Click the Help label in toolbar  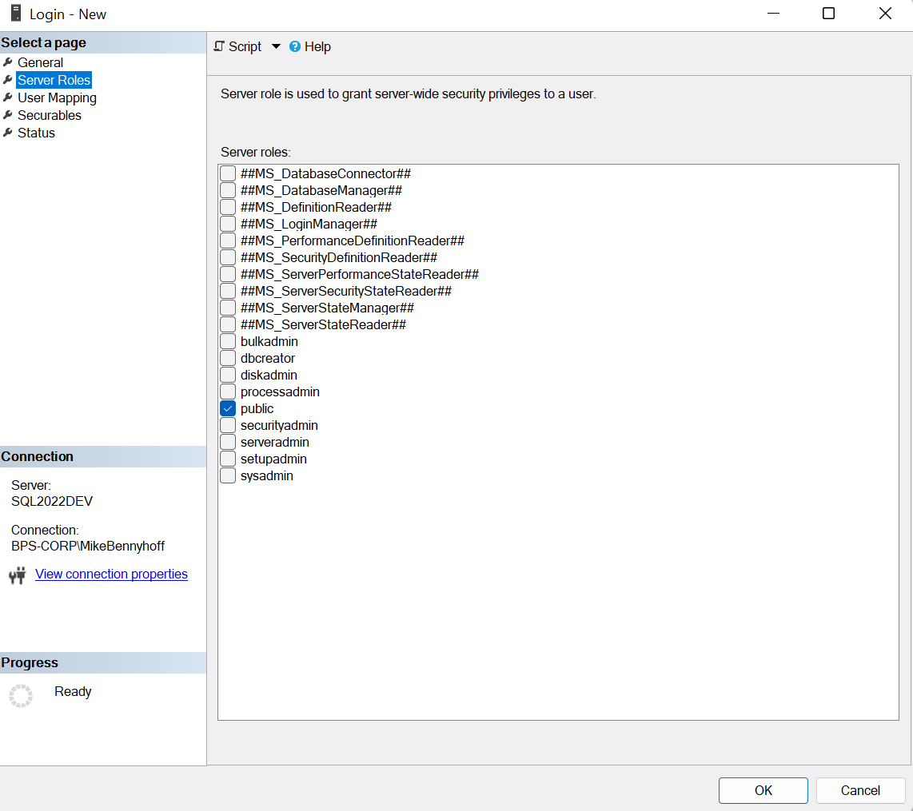(x=317, y=46)
